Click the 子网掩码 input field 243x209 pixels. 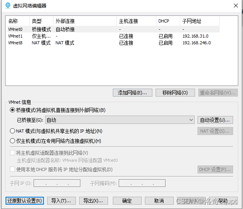click(142, 183)
